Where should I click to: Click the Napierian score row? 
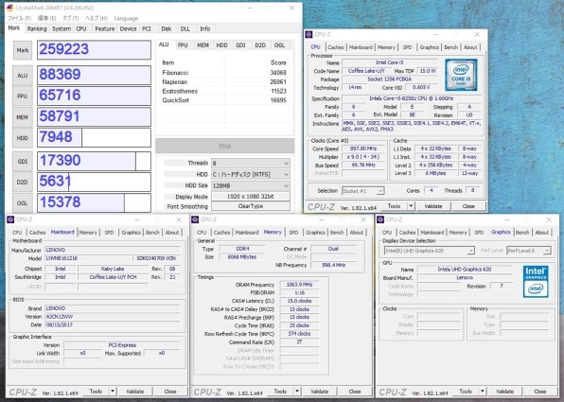click(223, 81)
